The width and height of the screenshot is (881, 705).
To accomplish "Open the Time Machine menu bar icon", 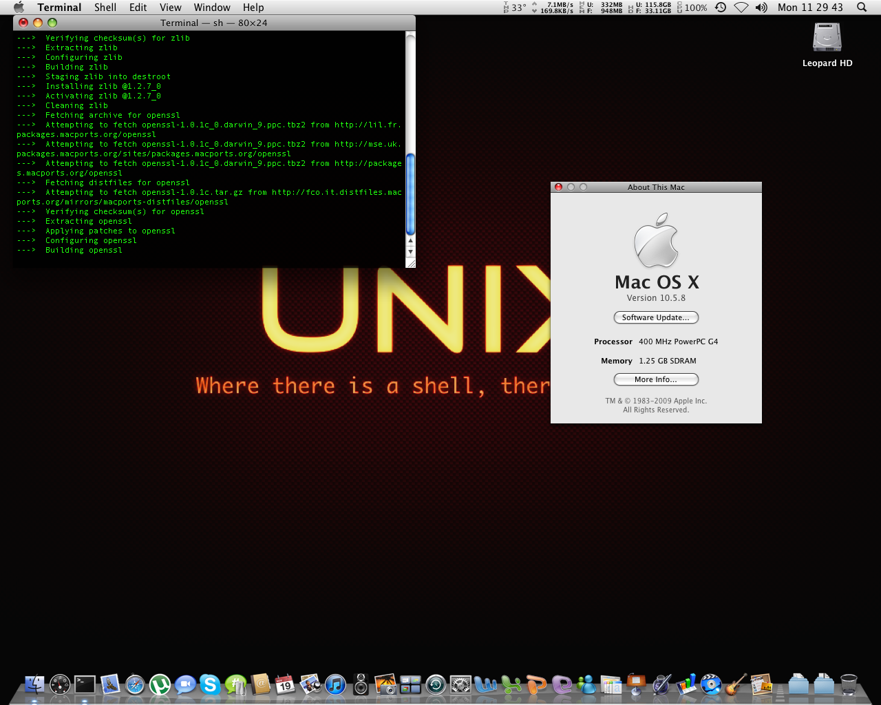I will tap(721, 8).
